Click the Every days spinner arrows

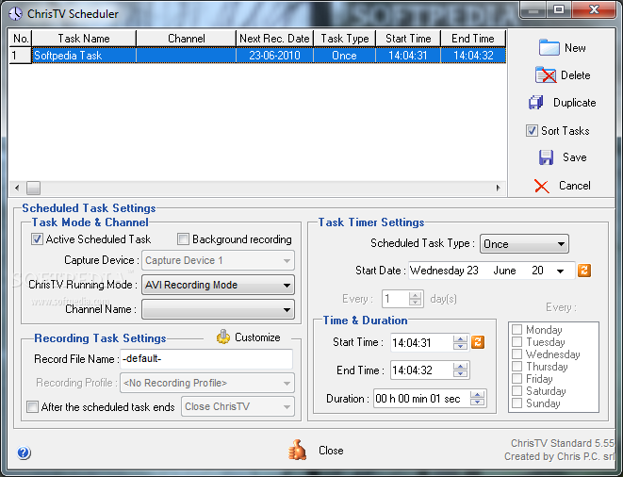point(416,299)
